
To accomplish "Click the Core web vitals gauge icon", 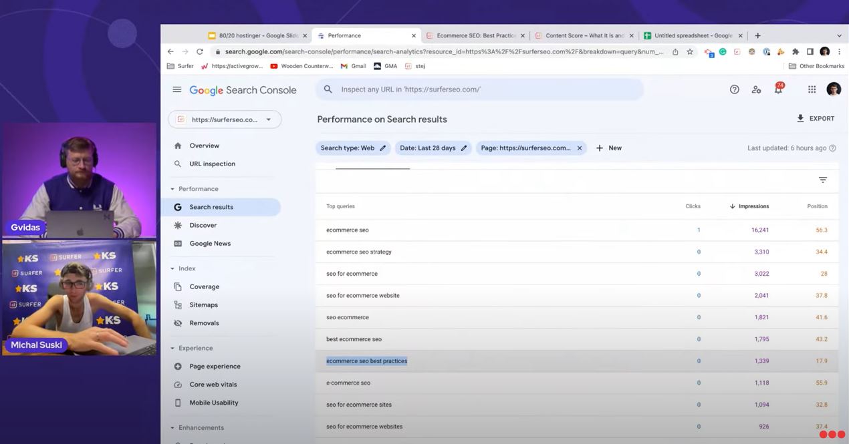I will coord(178,385).
